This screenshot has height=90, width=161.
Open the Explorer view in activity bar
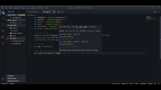coord(3,13)
